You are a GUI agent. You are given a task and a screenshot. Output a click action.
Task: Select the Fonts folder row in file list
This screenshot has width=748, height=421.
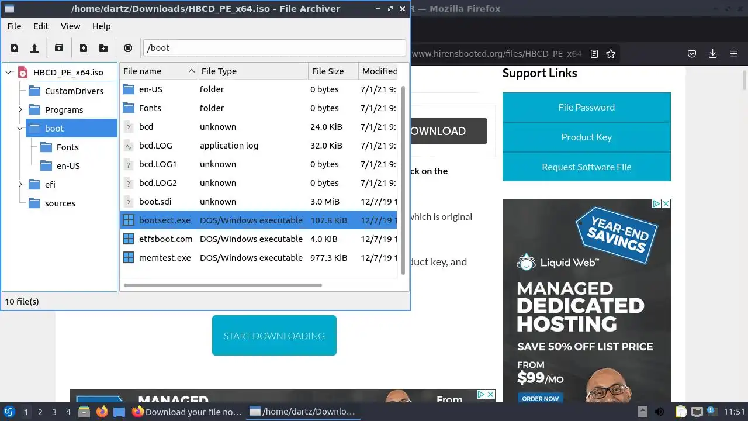coord(258,108)
